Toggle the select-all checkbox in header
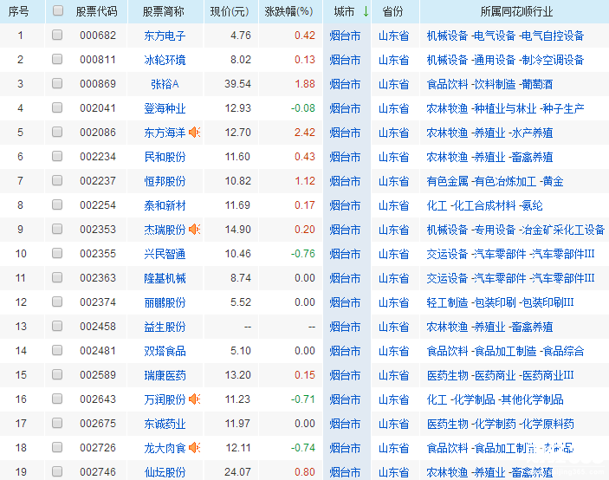Image resolution: width=609 pixels, height=480 pixels. tap(57, 11)
